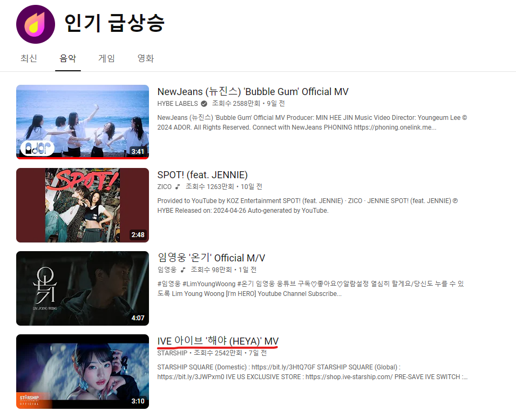
Task: Click the ADOR logo on Bubble Gum thumbnail
Action: coord(38,149)
